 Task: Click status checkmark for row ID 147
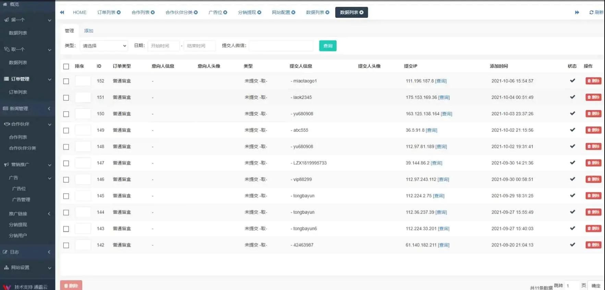572,163
